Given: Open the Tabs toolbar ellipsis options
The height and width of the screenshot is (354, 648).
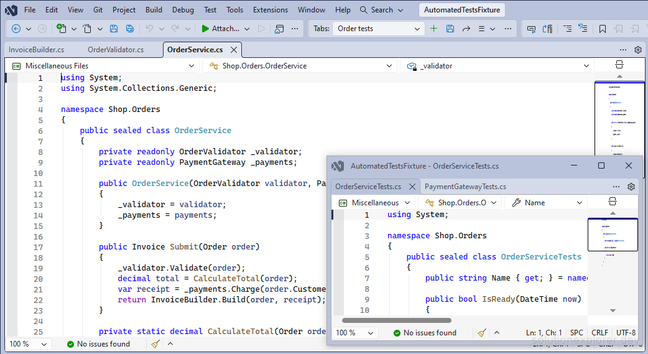Looking at the screenshot, I should click(508, 29).
